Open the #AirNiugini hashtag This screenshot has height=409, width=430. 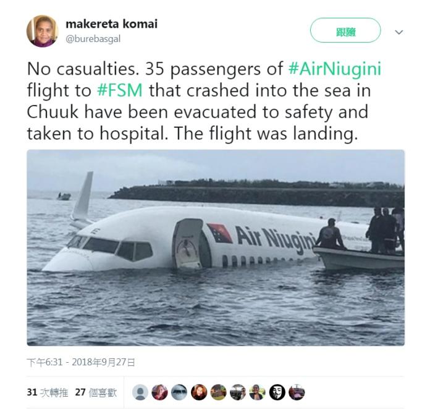coord(335,68)
